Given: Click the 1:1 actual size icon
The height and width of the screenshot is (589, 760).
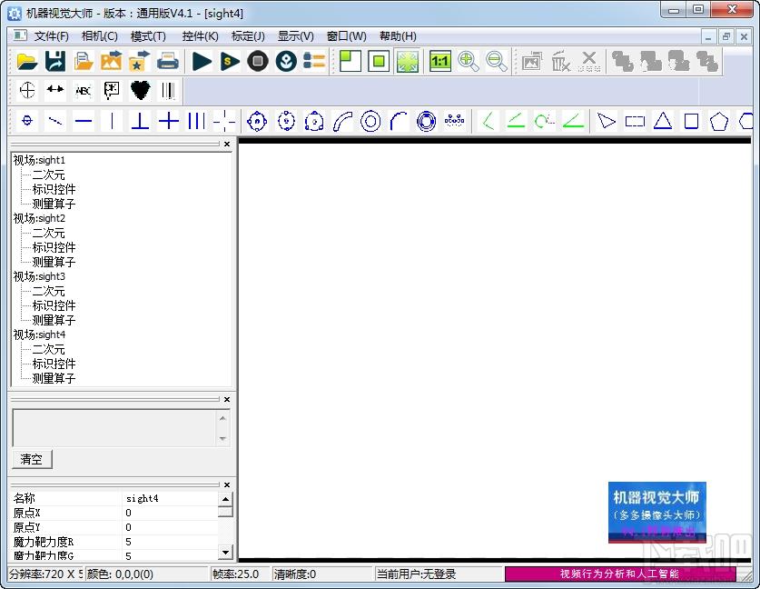Looking at the screenshot, I should pyautogui.click(x=440, y=62).
